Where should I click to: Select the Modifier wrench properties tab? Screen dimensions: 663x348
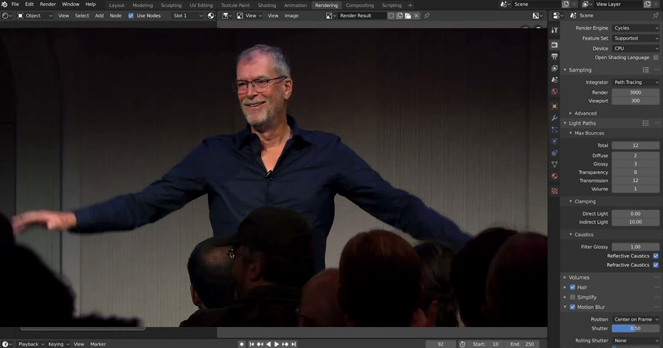tap(555, 118)
